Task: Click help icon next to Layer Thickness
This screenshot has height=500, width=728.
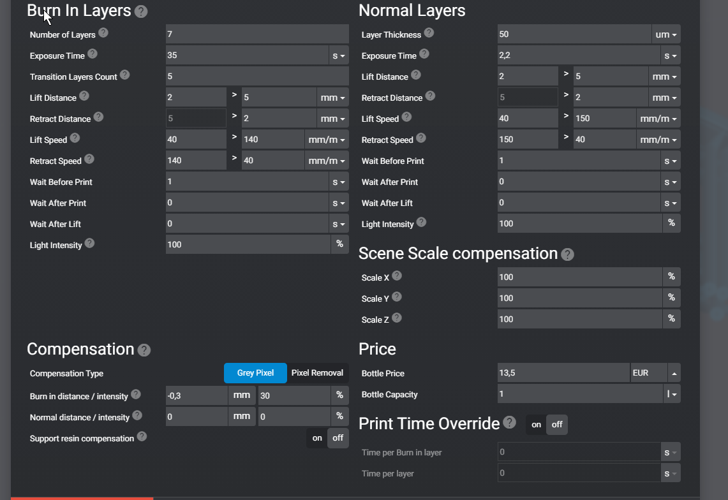Action: click(429, 33)
